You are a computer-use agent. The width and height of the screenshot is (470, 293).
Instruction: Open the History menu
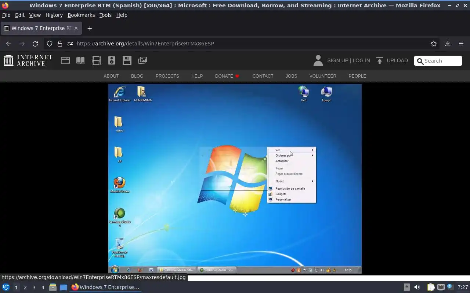tap(54, 15)
